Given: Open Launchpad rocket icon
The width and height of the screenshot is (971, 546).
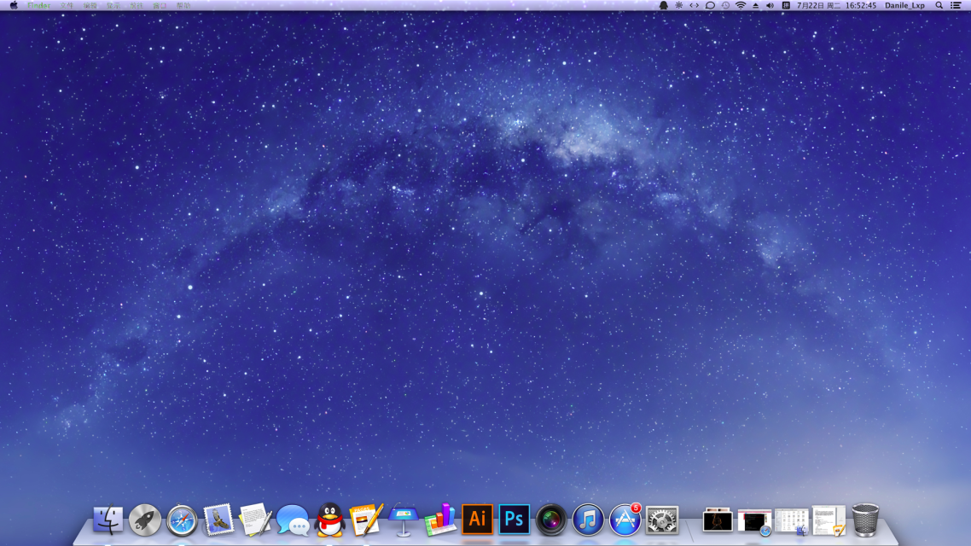Looking at the screenshot, I should (145, 520).
